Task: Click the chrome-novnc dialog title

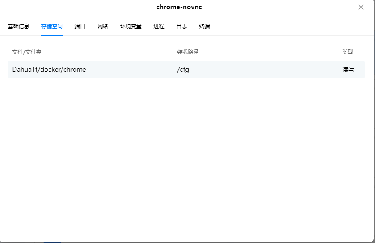Action: (179, 7)
